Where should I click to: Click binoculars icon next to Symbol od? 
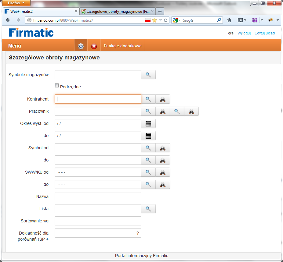tap(163, 148)
